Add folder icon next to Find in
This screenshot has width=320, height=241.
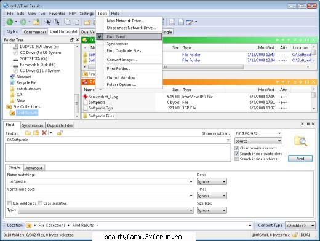[x=28, y=133]
